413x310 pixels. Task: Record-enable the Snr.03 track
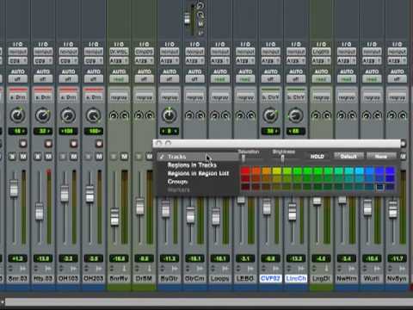tap(23, 143)
